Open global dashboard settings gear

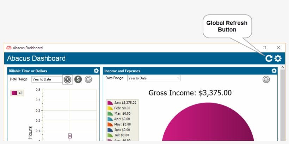click(x=278, y=59)
